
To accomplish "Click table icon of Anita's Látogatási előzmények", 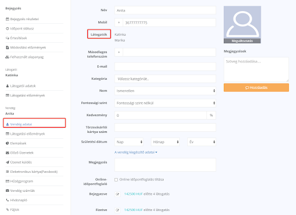I will 8,134.
